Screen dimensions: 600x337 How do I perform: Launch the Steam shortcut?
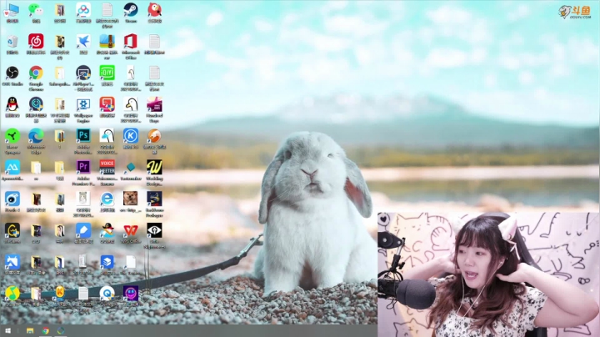pyautogui.click(x=131, y=10)
